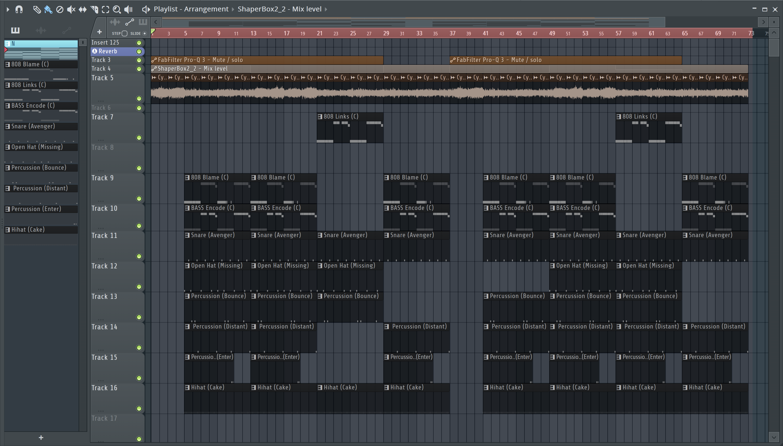
Task: Filter tracks by audio clips icon
Action: 115,22
